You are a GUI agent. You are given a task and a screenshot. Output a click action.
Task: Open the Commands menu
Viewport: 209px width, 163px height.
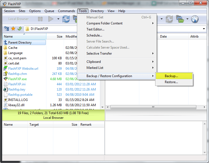pos(66,11)
